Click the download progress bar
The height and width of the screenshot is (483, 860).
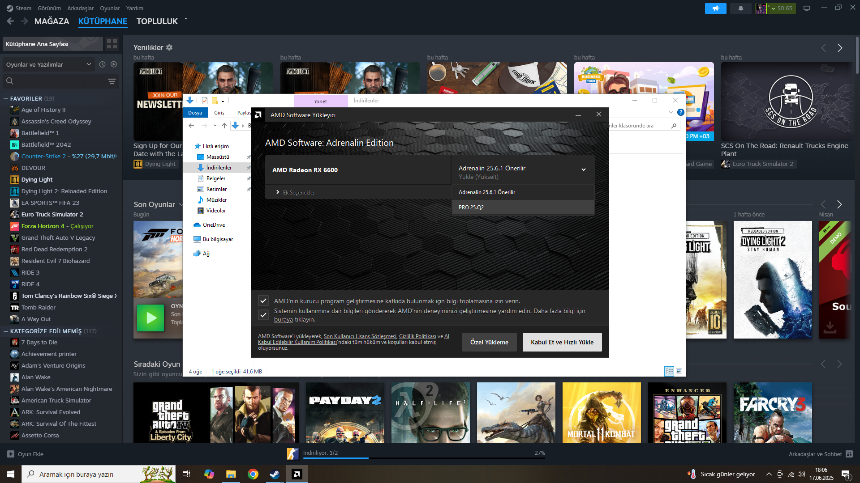(x=423, y=458)
